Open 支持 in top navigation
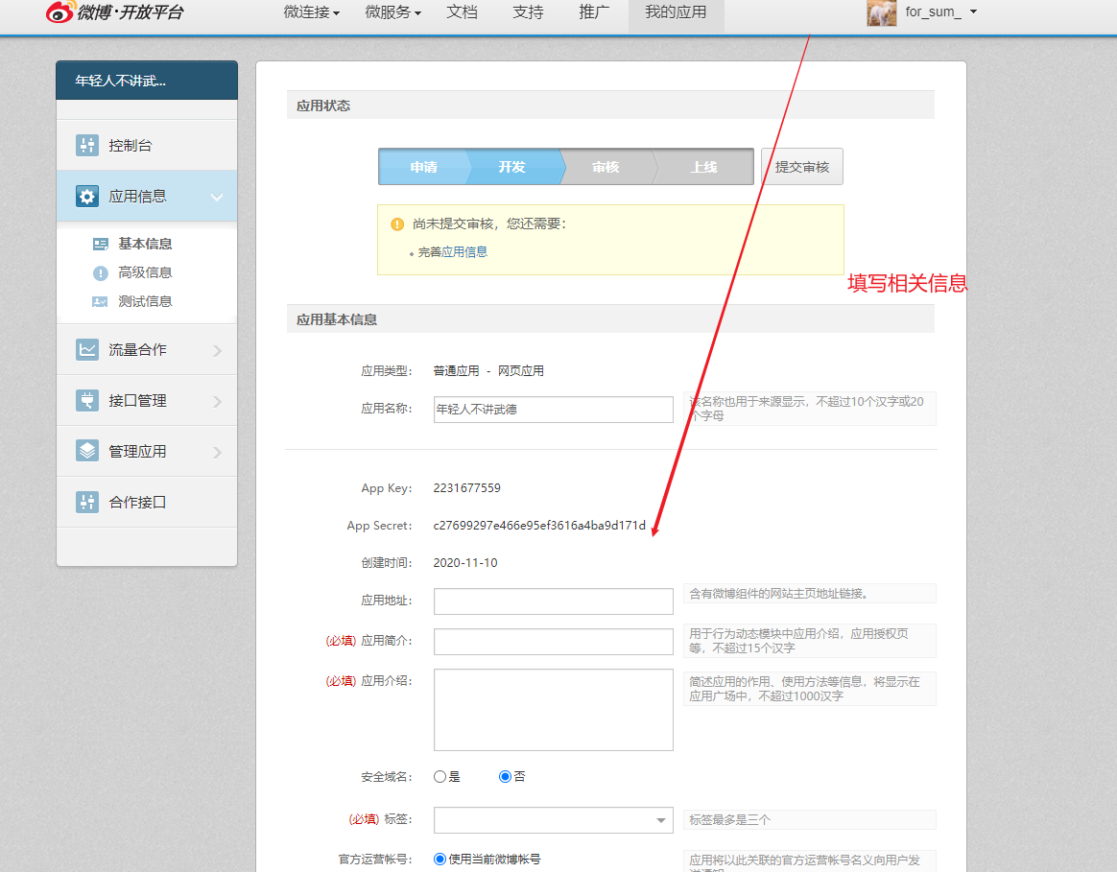 pyautogui.click(x=528, y=12)
